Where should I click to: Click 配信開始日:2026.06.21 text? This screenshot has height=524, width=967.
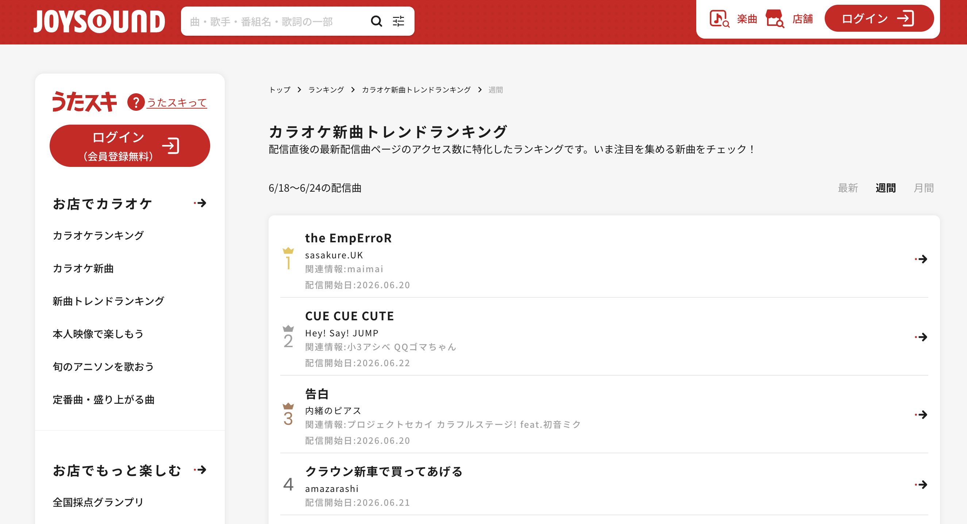pyautogui.click(x=357, y=503)
